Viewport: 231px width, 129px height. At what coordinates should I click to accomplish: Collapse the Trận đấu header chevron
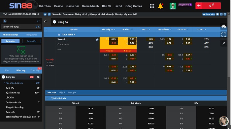[x=46, y=30]
